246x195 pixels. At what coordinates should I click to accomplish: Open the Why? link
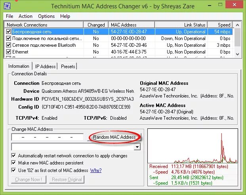point(96,170)
